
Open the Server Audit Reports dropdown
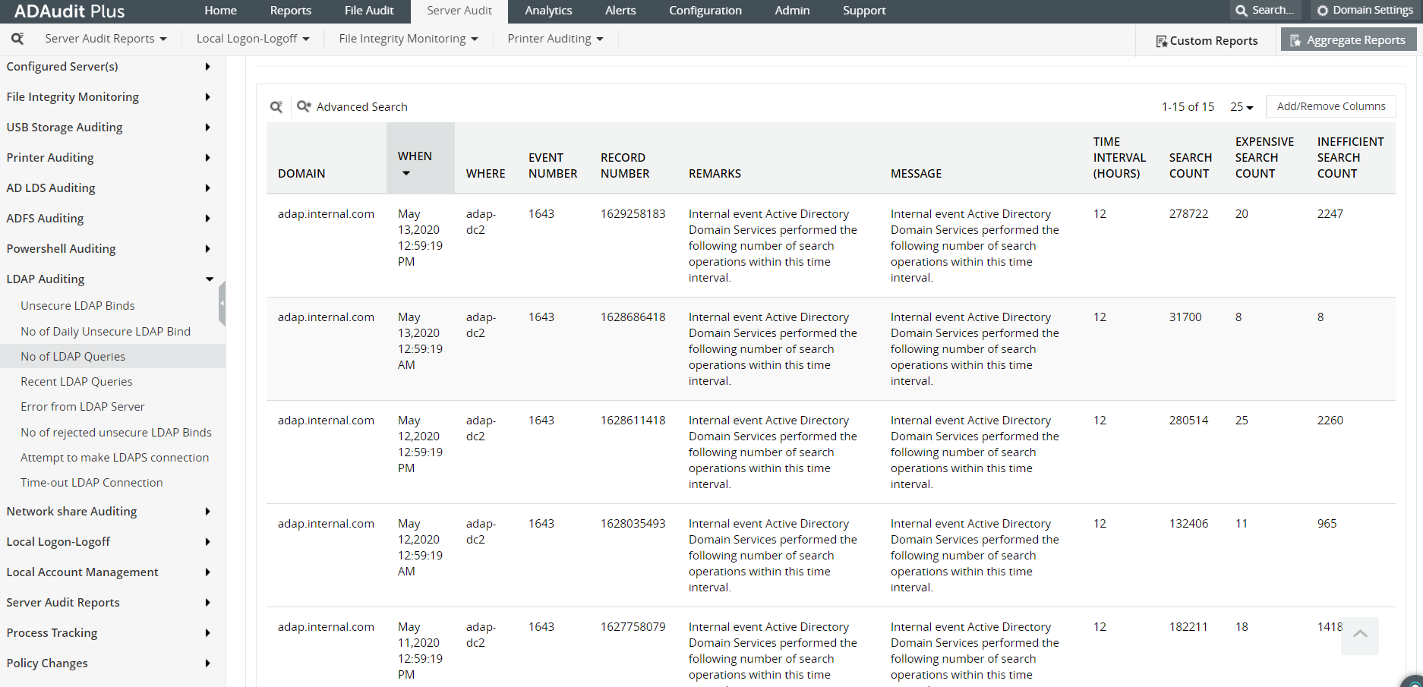pyautogui.click(x=105, y=39)
